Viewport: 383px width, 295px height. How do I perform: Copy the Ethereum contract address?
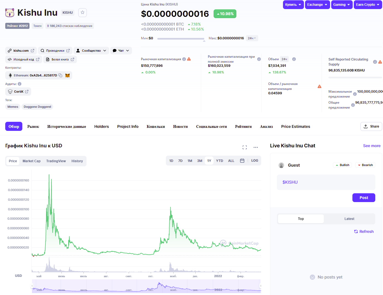[x=60, y=75]
